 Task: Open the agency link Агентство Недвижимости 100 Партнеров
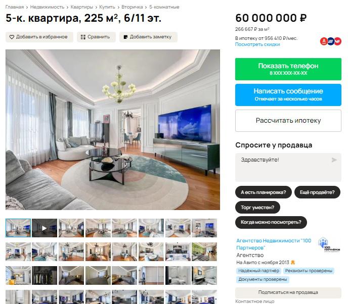pos(274,244)
